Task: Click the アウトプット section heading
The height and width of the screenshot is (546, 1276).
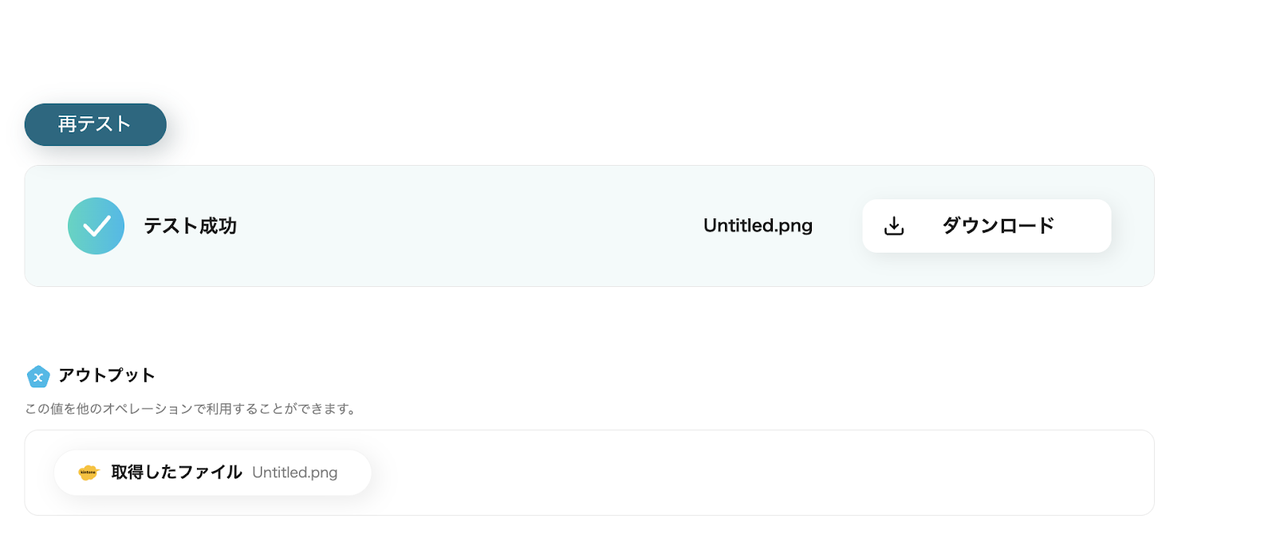Action: 106,375
